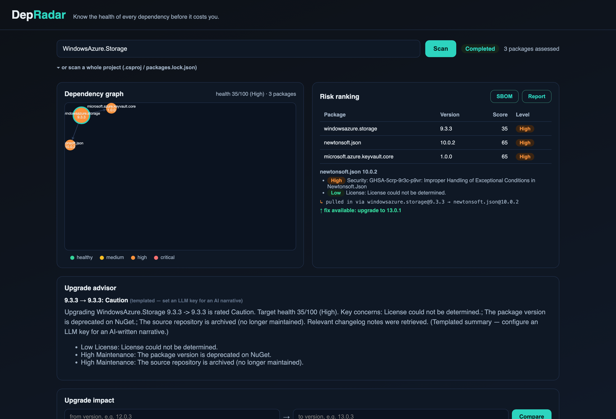Click the score 35 cell
616x419 pixels.
[x=505, y=129]
